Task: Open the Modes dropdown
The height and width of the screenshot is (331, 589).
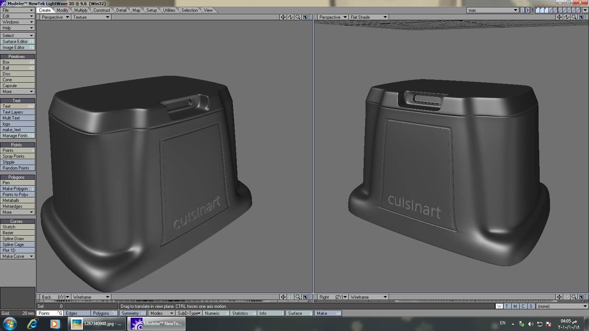Action: pos(161,313)
